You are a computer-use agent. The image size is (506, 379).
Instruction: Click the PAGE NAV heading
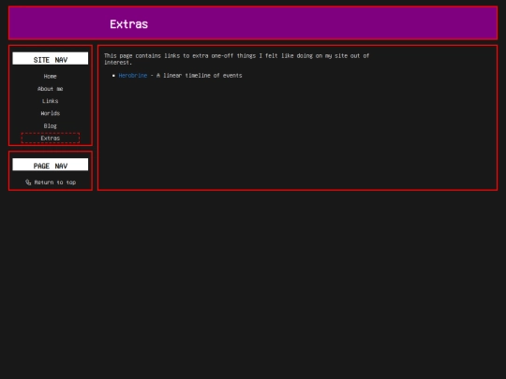pyautogui.click(x=51, y=165)
